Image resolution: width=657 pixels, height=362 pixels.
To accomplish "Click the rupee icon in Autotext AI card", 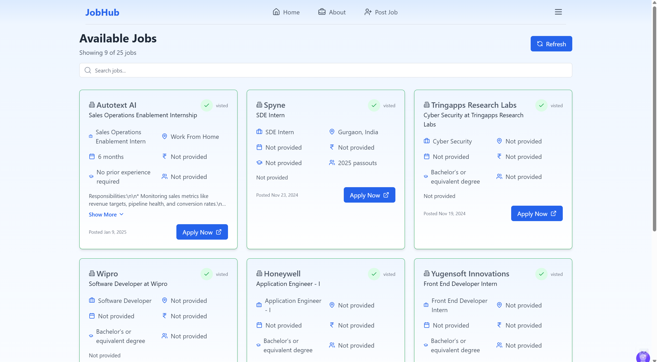I will 164,156.
